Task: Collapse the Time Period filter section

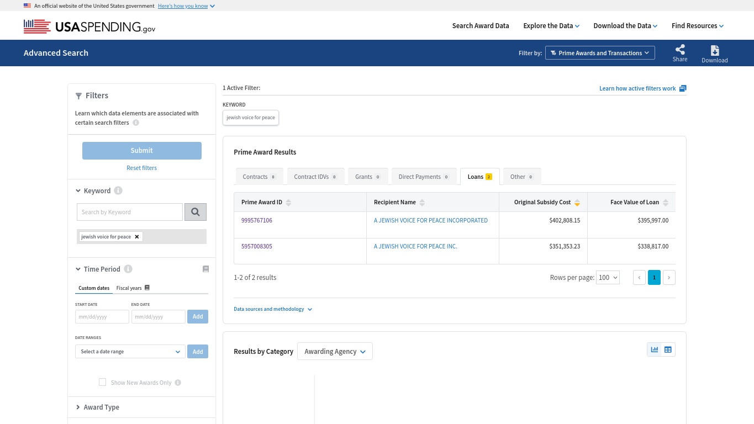Action: coord(78,269)
